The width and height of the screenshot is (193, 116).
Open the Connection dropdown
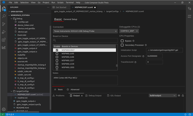point(85,31)
